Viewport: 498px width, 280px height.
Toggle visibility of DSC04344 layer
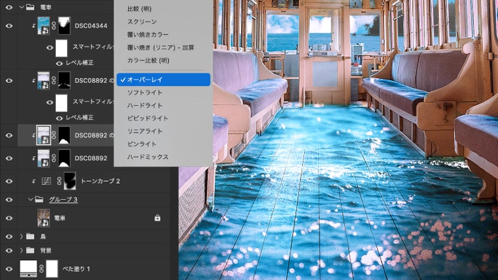[9, 26]
